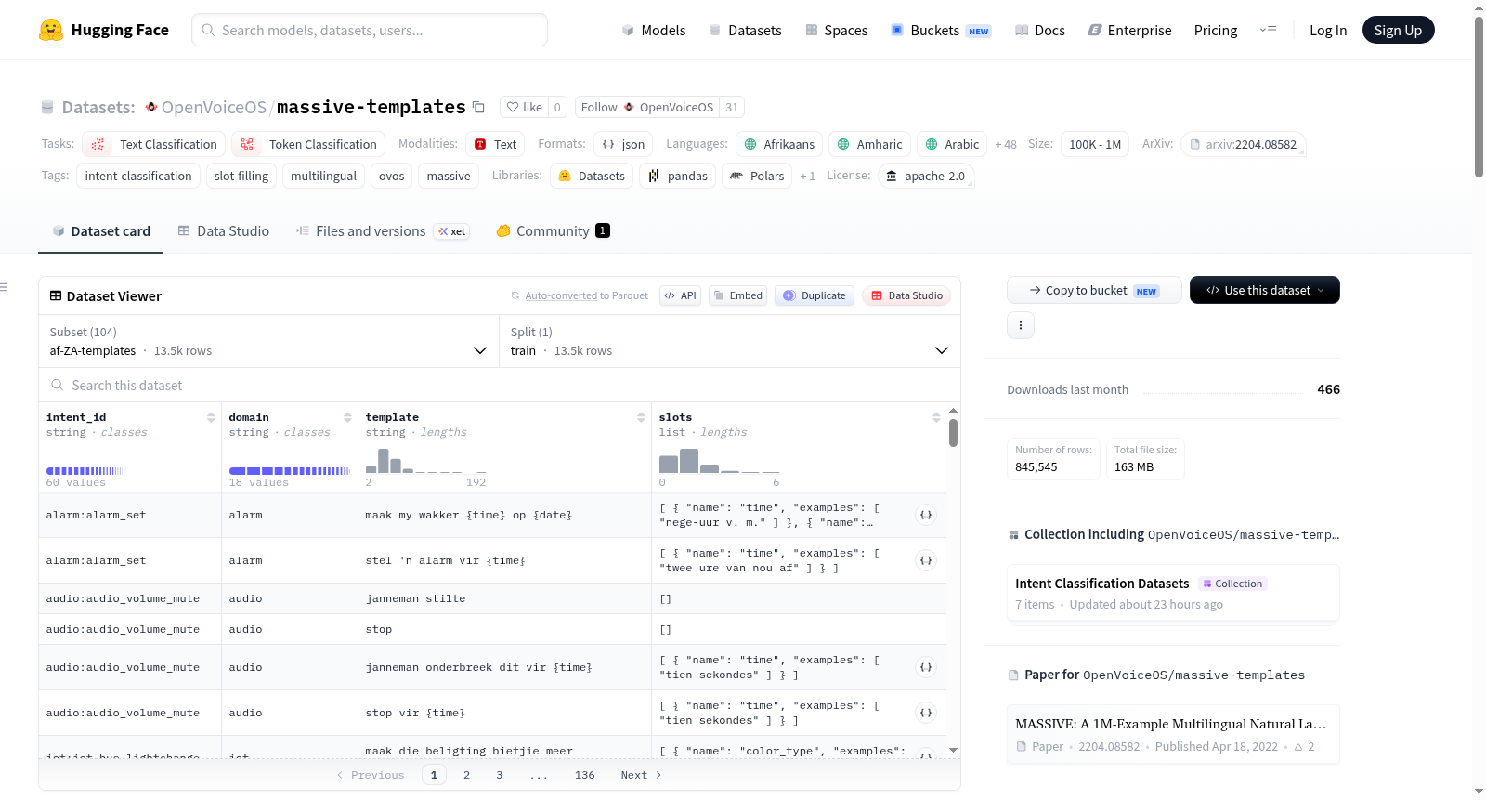Screen dimensions: 1486x800
Task: Go to page 2 of table
Action: [466, 775]
